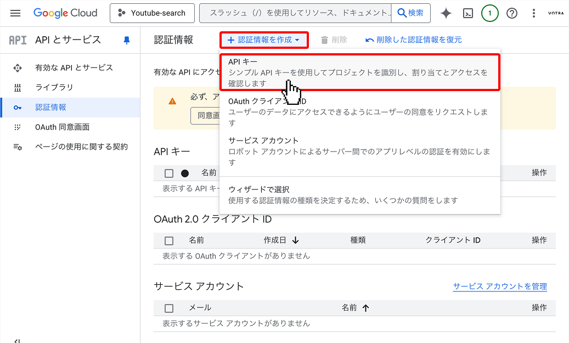Click the OAuth 同意画面 dots icon

click(x=18, y=127)
